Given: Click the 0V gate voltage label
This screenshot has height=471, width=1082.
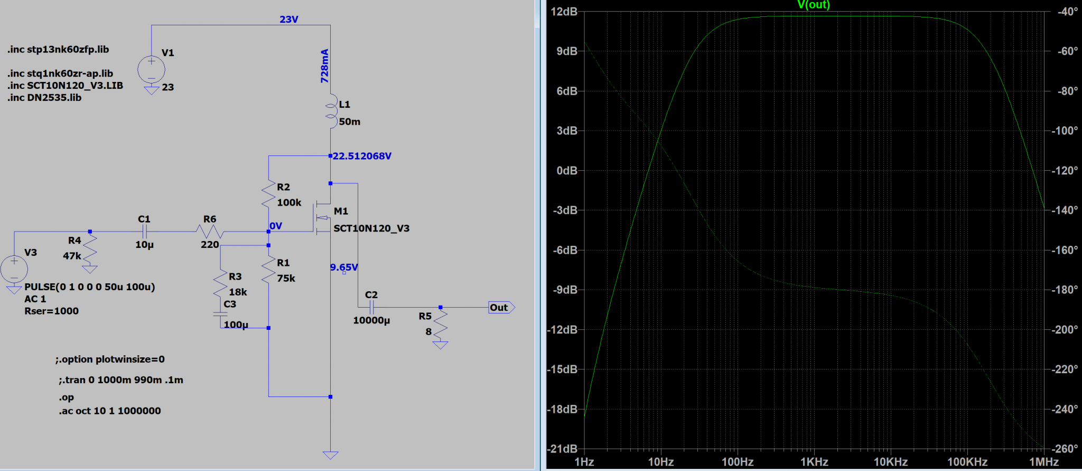Looking at the screenshot, I should (276, 226).
